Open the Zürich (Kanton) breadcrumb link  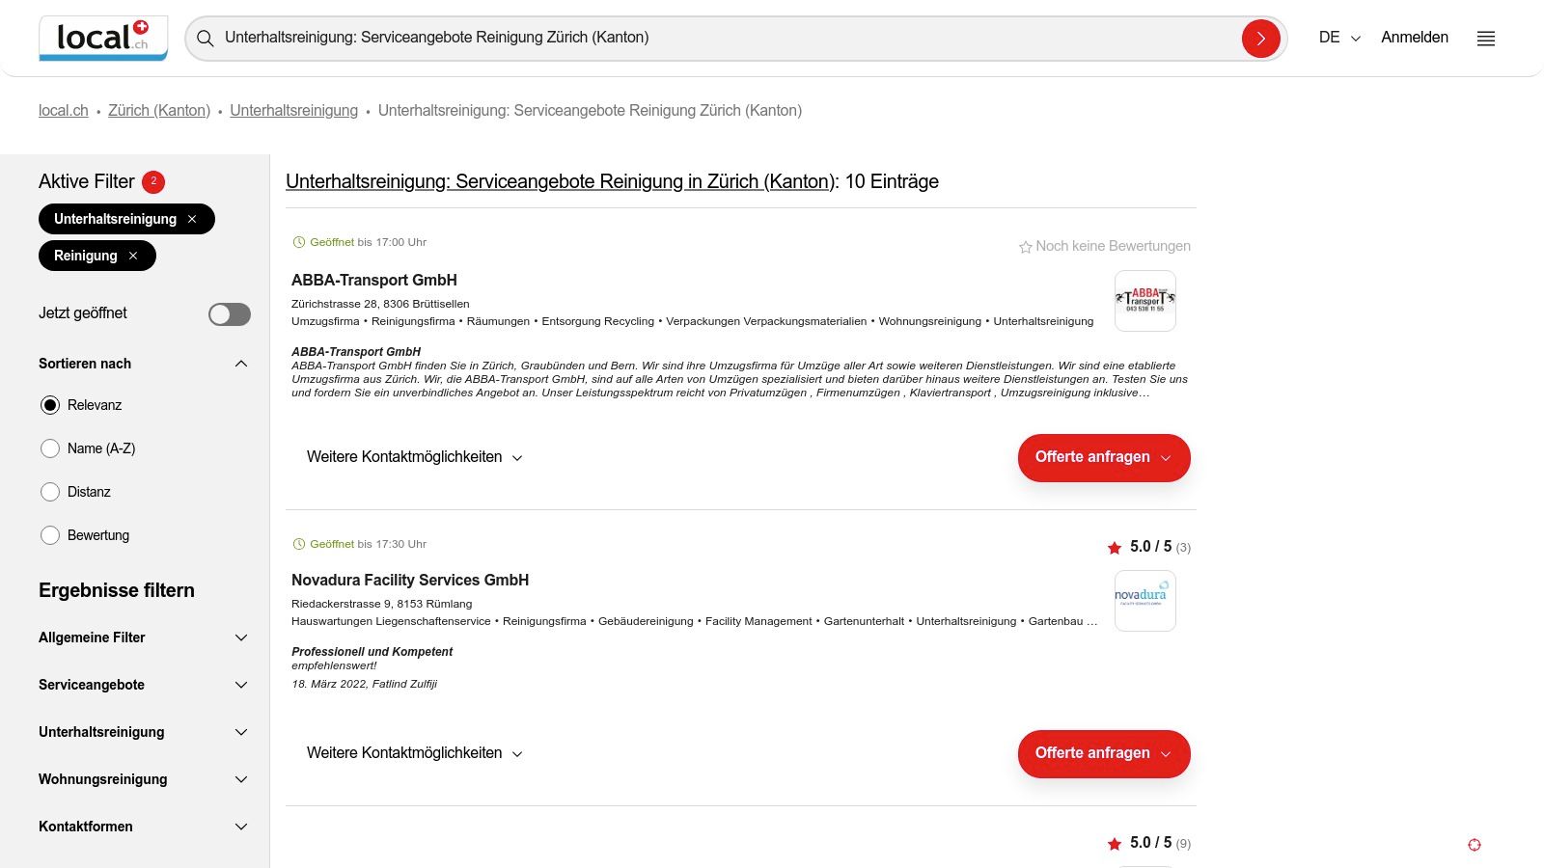click(x=159, y=111)
